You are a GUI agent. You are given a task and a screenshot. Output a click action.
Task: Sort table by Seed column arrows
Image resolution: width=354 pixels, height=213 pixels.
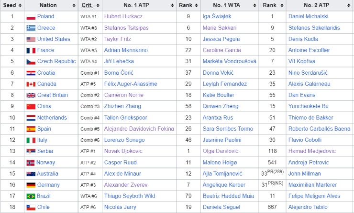coord(20,5)
